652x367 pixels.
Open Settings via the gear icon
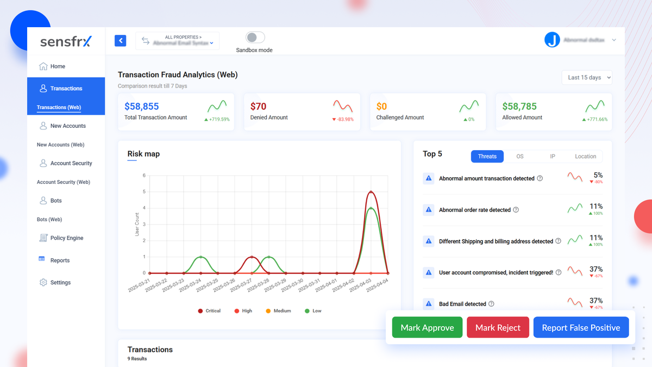click(42, 282)
